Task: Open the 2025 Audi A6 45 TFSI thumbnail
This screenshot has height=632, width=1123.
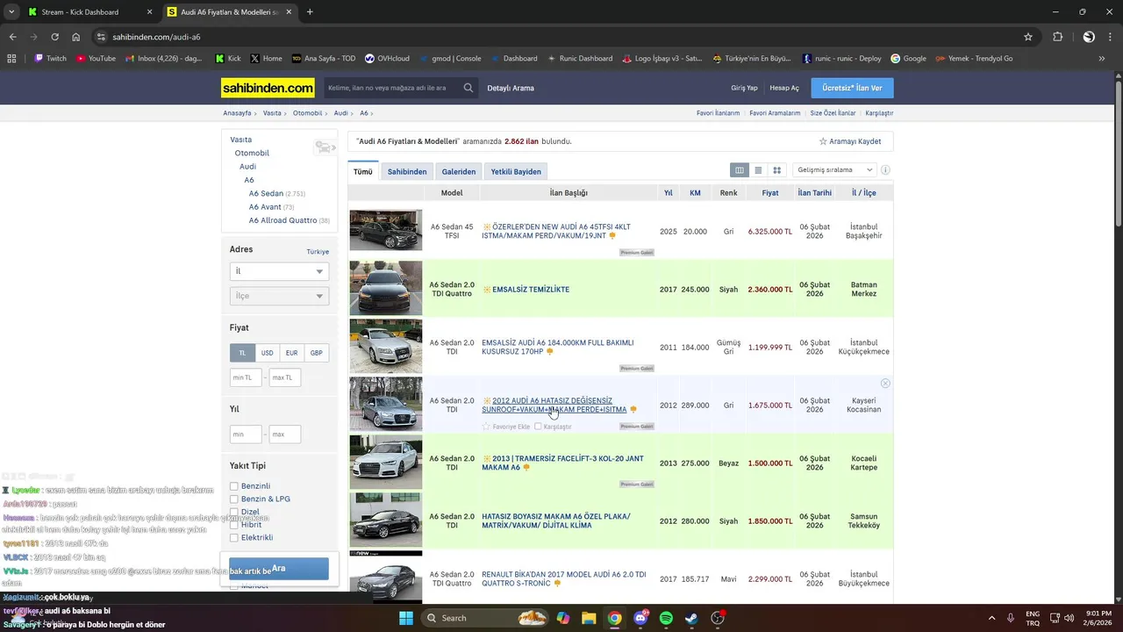Action: pos(386,230)
